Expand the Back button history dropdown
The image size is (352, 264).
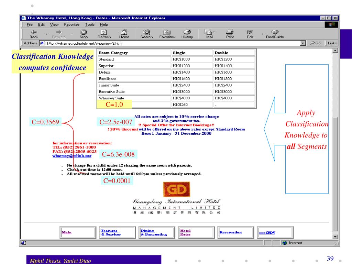tap(46, 34)
